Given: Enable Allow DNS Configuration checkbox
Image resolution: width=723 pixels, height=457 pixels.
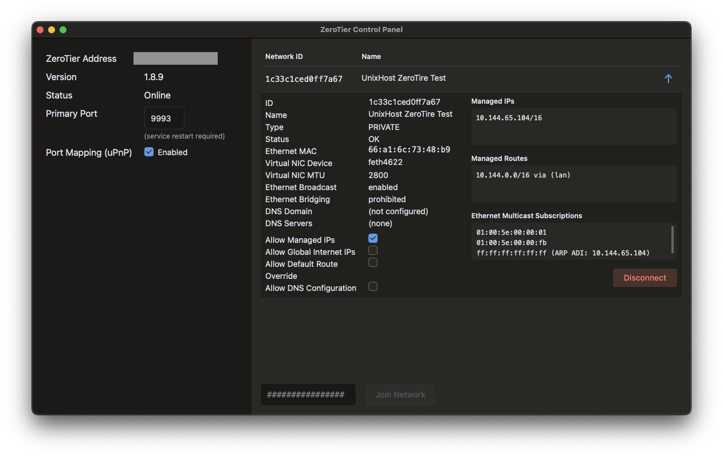Looking at the screenshot, I should pyautogui.click(x=373, y=286).
